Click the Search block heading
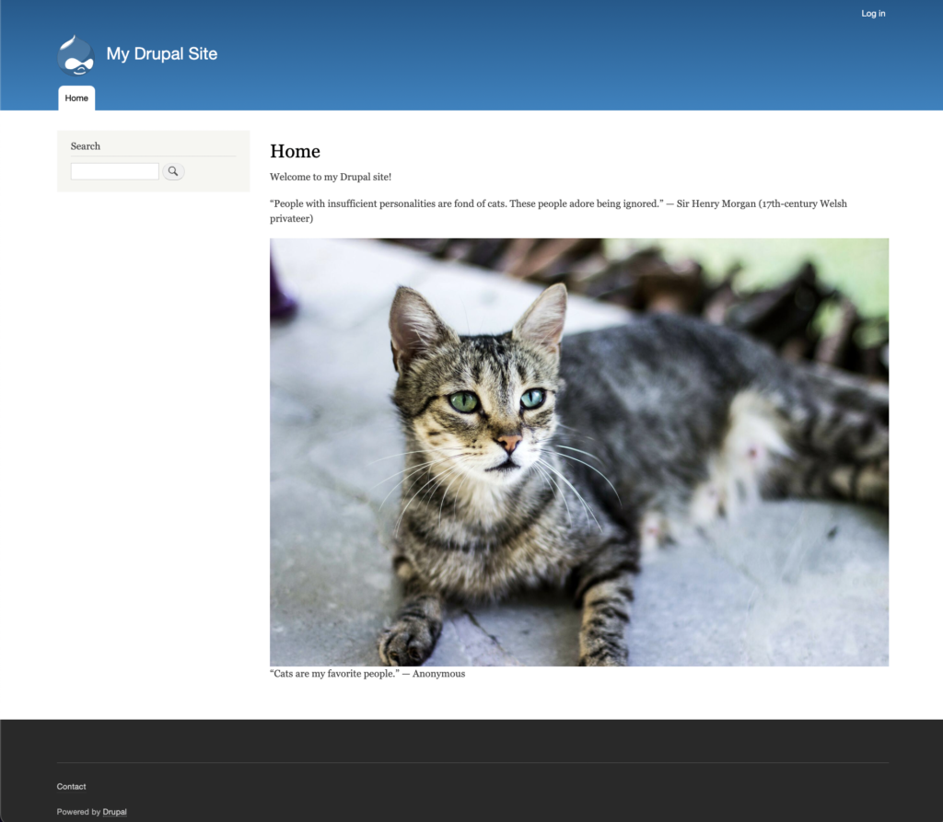Screen dimensions: 943x822 tap(86, 146)
